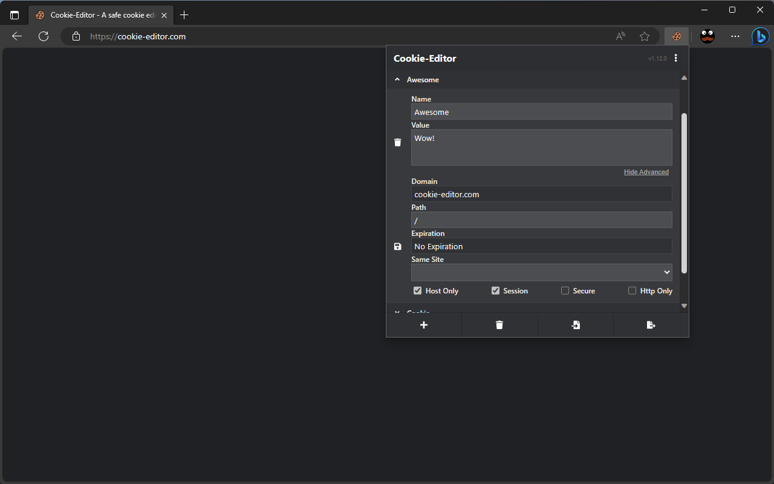Uncheck the Session checkbox
The height and width of the screenshot is (484, 774).
[495, 291]
